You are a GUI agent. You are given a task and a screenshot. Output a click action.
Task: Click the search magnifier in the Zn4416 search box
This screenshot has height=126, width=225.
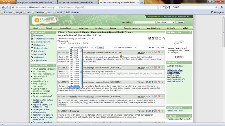coord(216,7)
